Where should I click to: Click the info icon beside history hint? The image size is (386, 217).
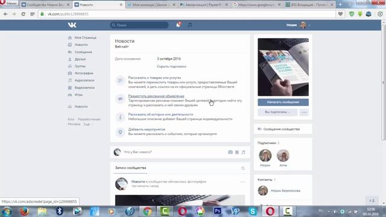(120, 117)
